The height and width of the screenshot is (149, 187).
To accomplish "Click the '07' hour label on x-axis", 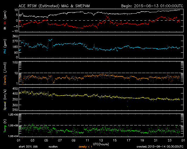I will [x=60, y=140].
